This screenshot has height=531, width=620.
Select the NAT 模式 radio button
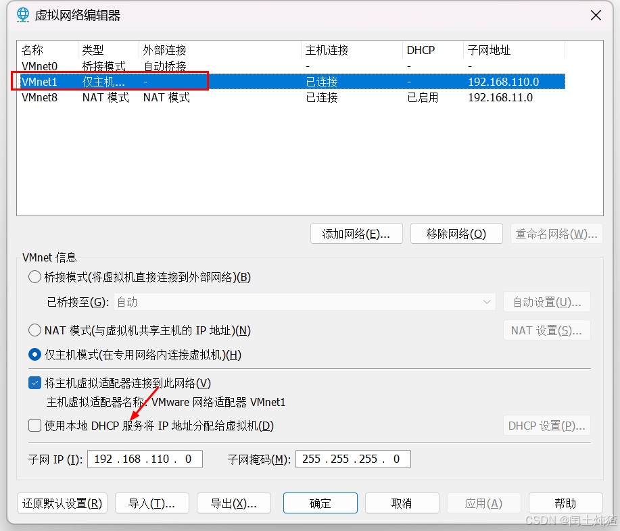[x=34, y=330]
